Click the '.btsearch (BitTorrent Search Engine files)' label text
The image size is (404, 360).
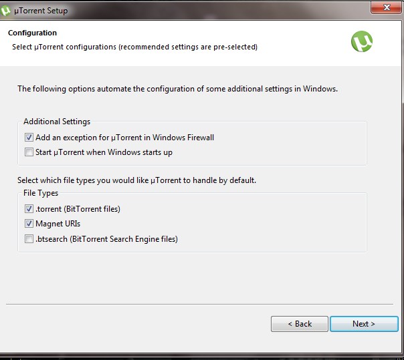tap(106, 238)
